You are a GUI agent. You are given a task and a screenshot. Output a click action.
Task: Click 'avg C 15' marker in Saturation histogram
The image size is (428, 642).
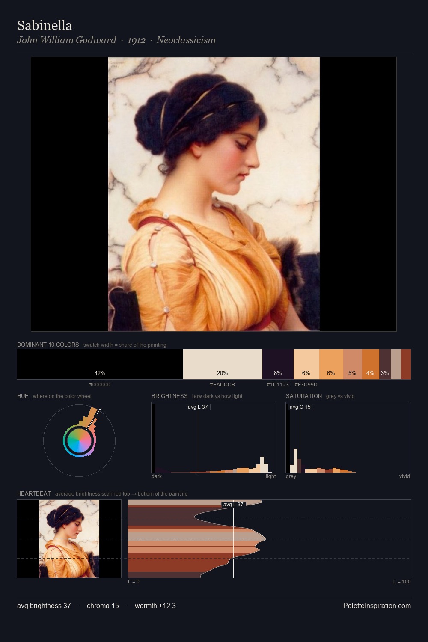click(300, 407)
